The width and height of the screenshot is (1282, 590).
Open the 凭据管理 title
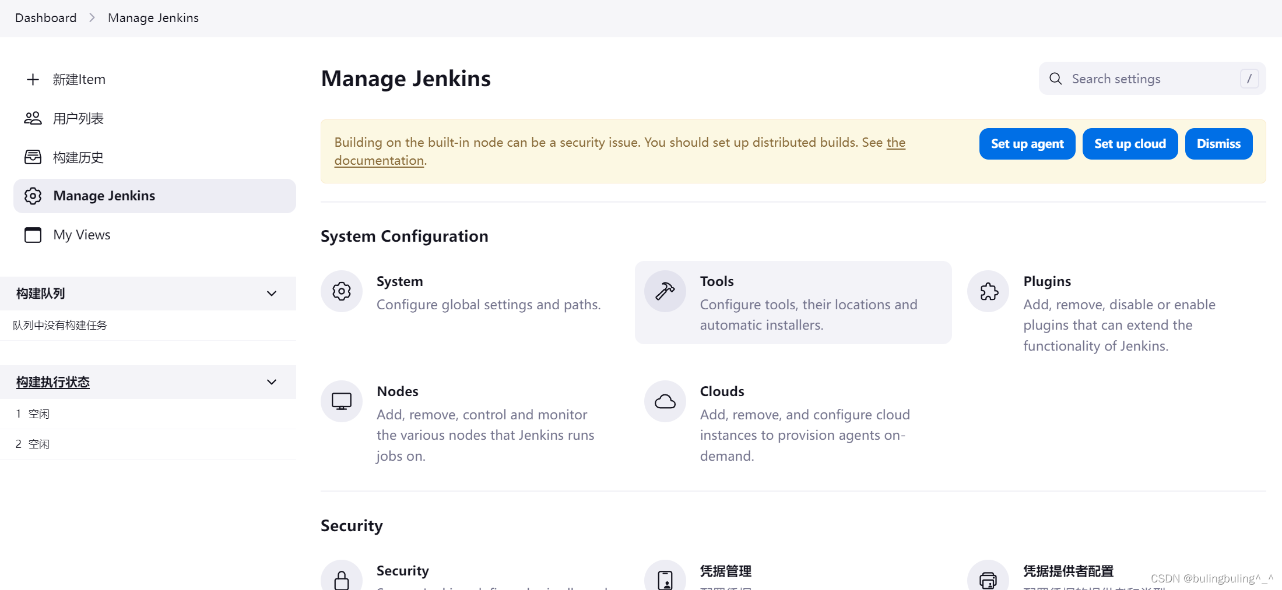[x=726, y=571]
